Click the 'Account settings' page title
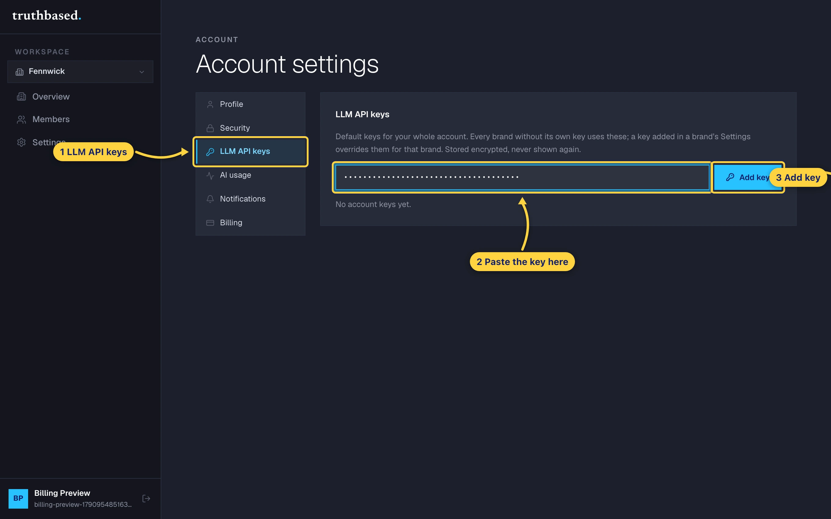The image size is (831, 519). click(287, 64)
